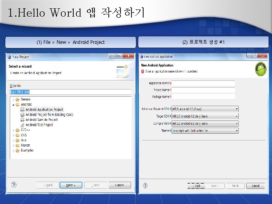Open the Minimum Required SDK dropdown

[205, 109]
